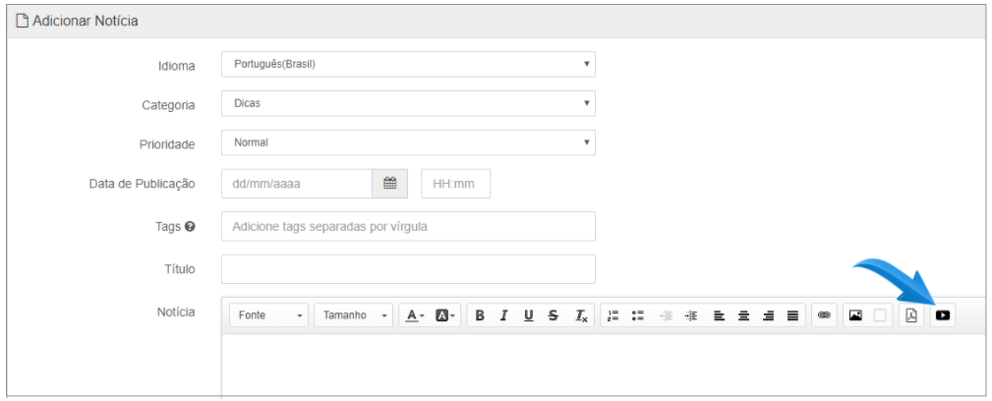
Task: Insert a bulleted list
Action: click(638, 315)
